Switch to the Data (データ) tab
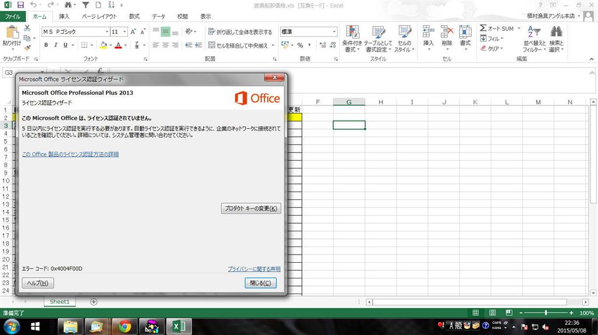This screenshot has height=335, width=598. pyautogui.click(x=159, y=16)
